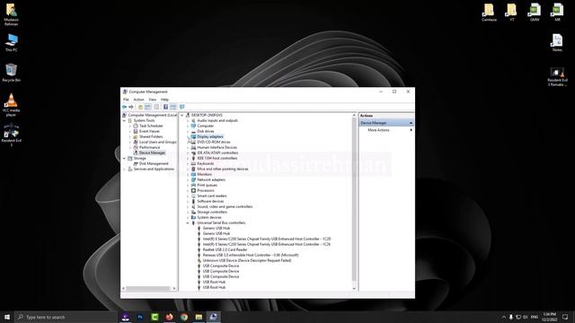Click the device list vertical scrollbar
Viewport: 575px width, 323px height.
354,199
